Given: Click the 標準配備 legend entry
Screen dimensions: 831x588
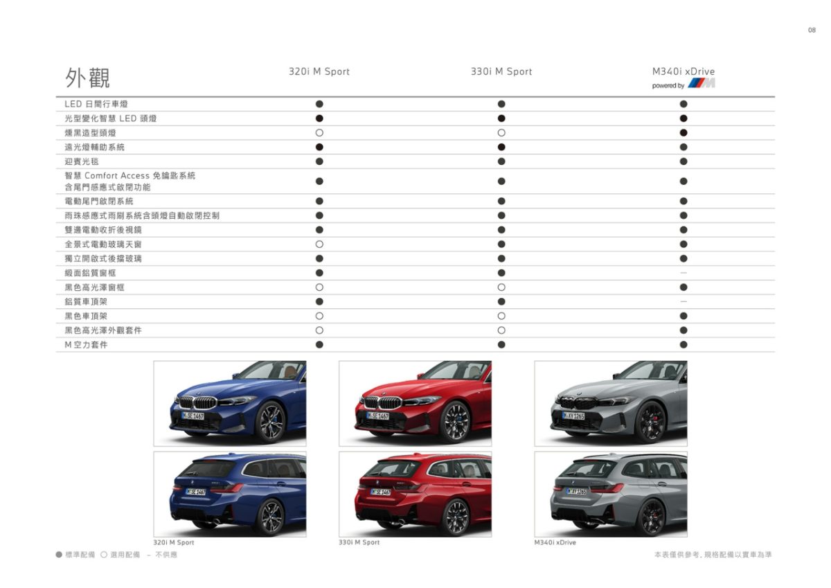Looking at the screenshot, I should (76, 555).
